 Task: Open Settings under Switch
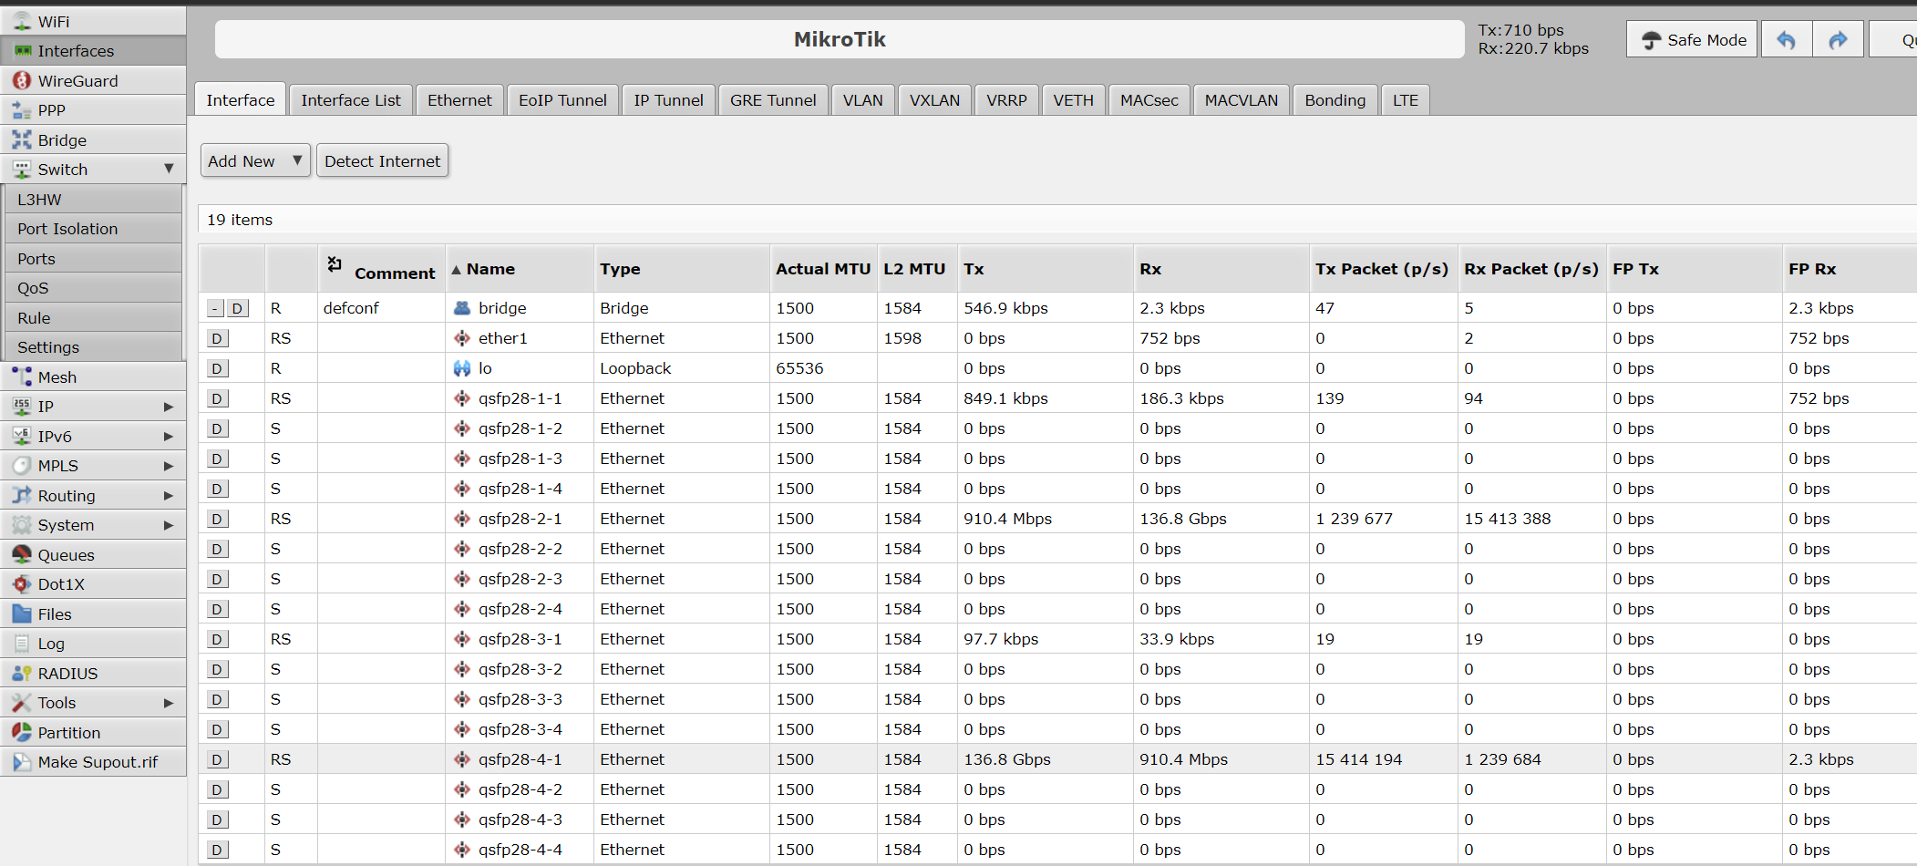[x=93, y=347]
